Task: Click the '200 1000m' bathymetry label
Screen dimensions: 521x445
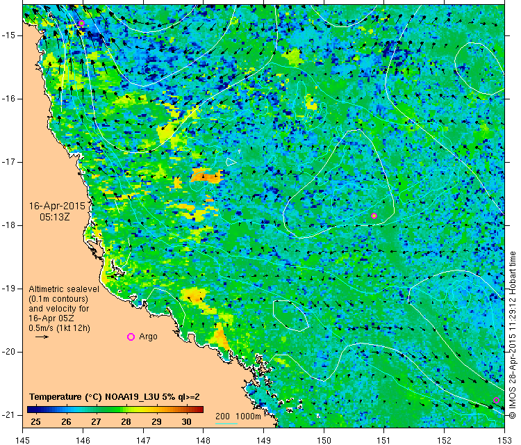Action: point(238,416)
